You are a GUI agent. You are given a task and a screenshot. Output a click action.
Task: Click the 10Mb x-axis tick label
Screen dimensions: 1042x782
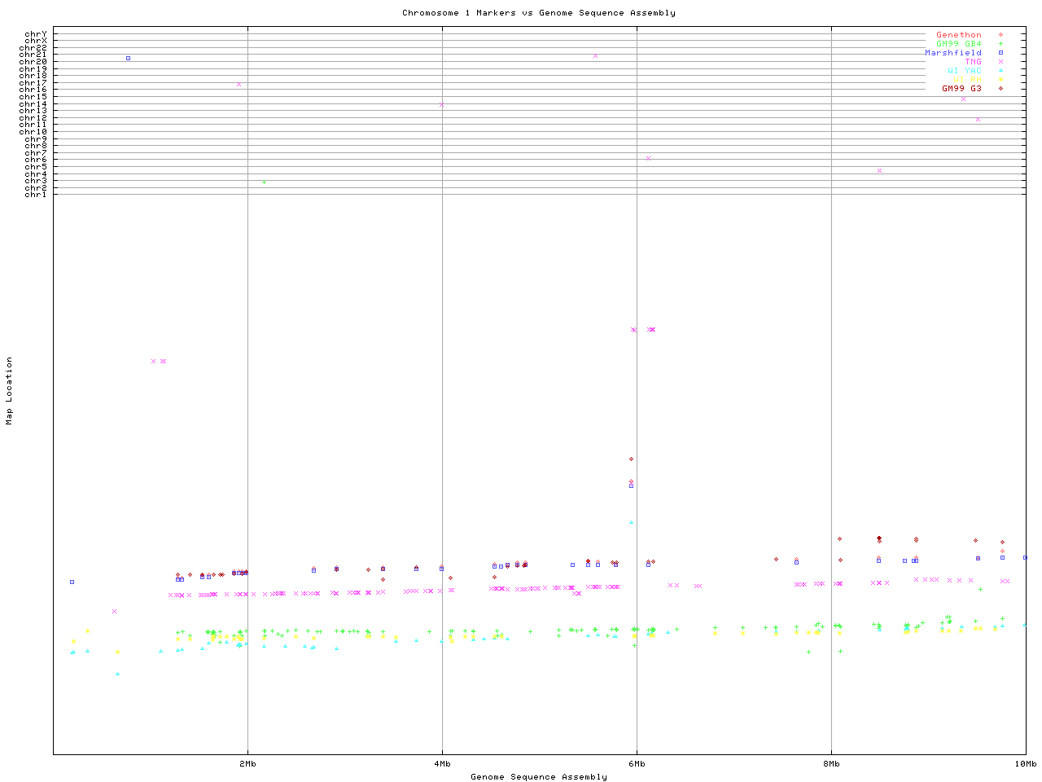click(1025, 764)
